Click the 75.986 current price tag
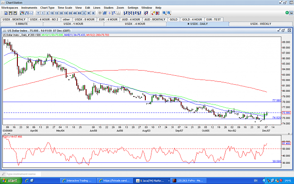This screenshot has height=184, width=294. [x=286, y=113]
